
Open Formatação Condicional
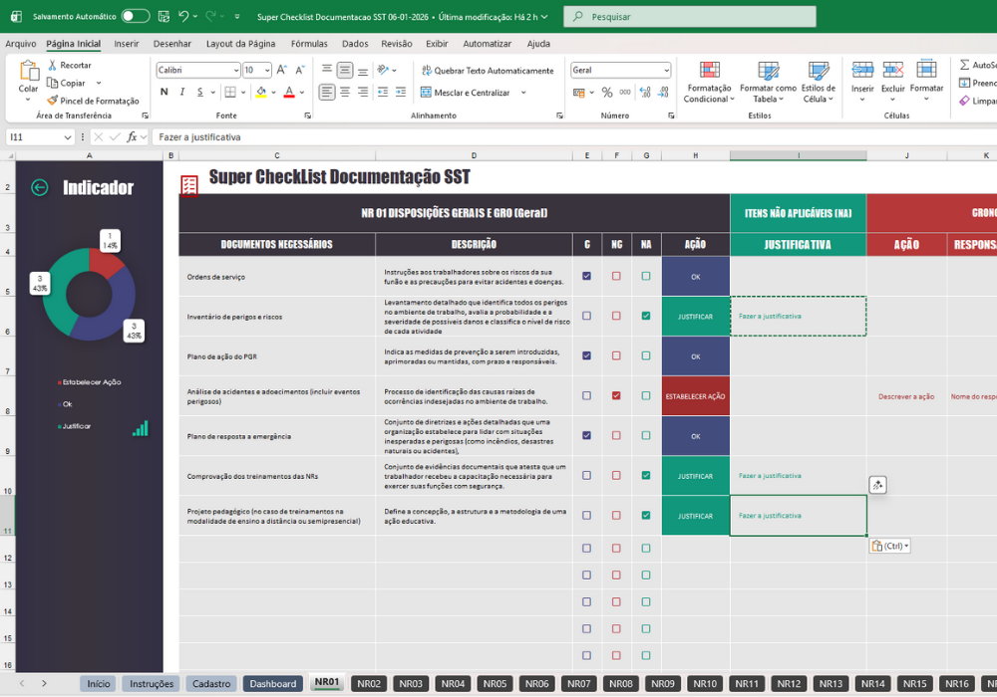click(709, 82)
